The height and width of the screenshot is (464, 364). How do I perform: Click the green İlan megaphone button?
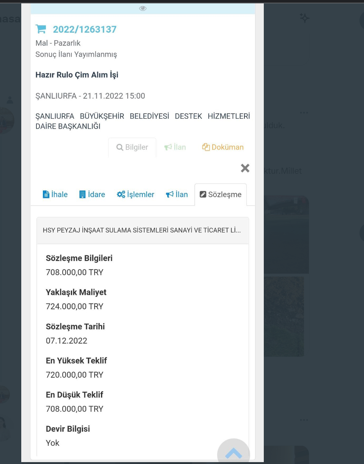point(175,147)
